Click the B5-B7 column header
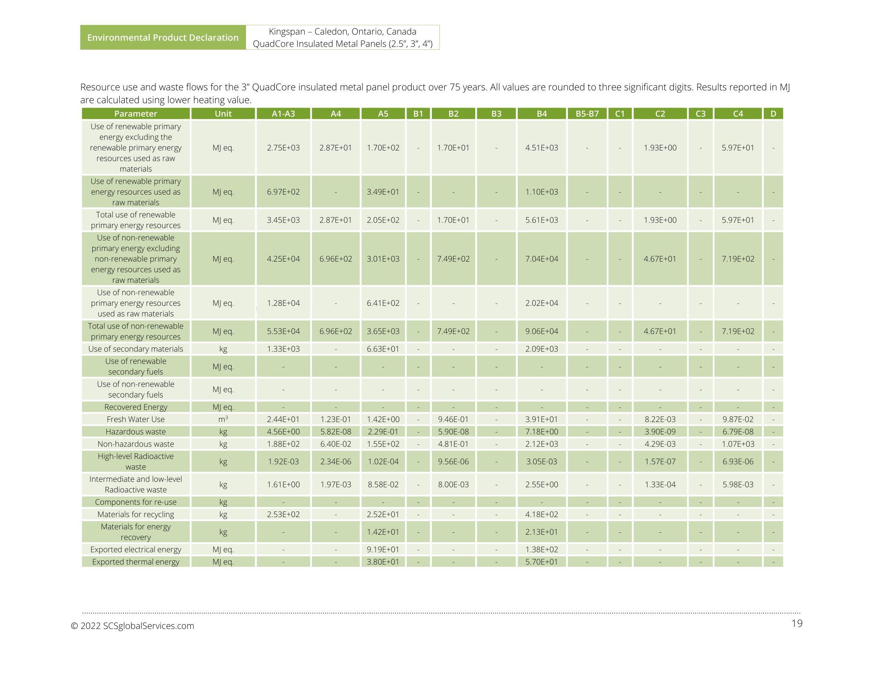883x682 pixels. pyautogui.click(x=587, y=114)
